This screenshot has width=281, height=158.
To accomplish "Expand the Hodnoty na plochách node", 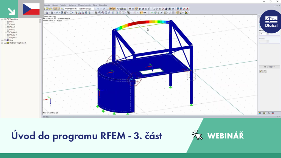I will point(2,43).
